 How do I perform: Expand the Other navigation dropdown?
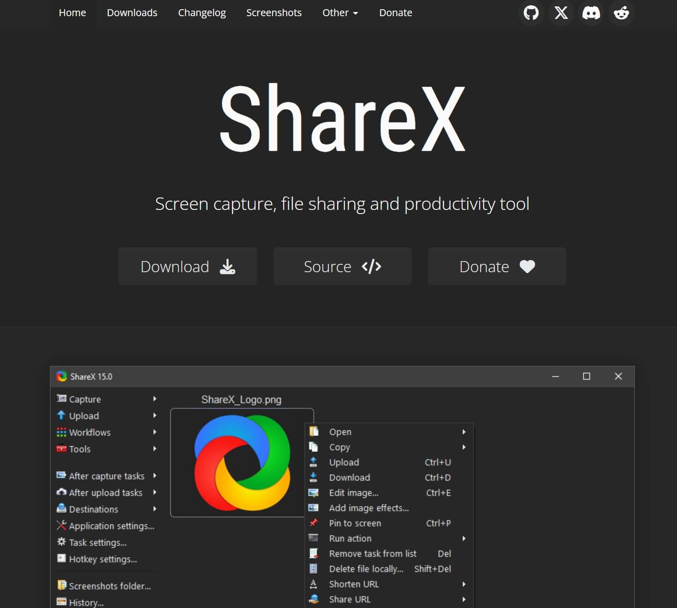[340, 12]
